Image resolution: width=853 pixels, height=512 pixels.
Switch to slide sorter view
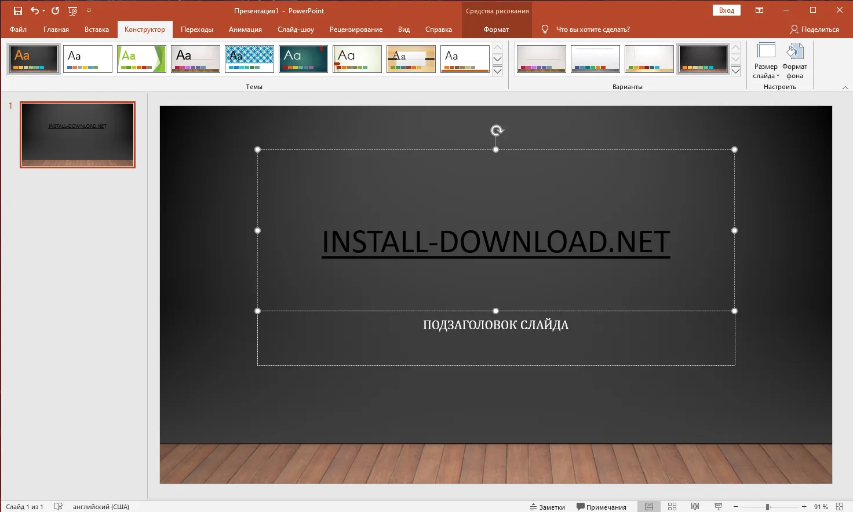672,507
